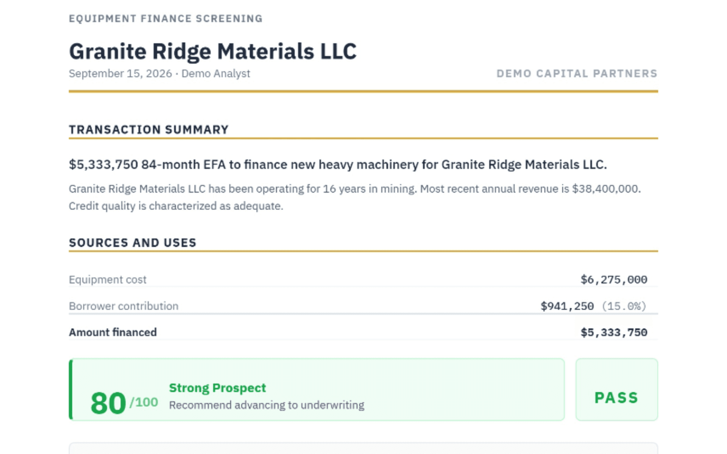Click the Granite Ridge Materials LLC title
Viewport: 727px width, 454px height.
[212, 51]
